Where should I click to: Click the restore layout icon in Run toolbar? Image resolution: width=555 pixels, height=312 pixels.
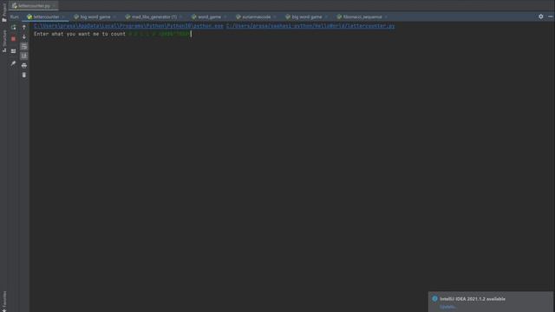point(14,51)
